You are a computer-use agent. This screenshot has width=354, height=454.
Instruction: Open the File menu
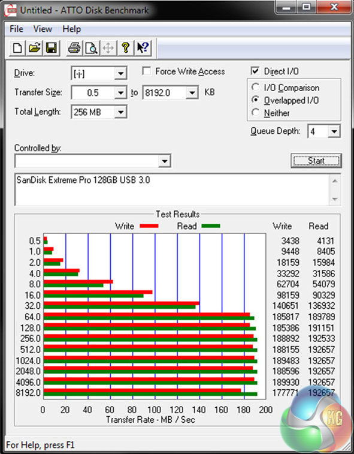(16, 29)
